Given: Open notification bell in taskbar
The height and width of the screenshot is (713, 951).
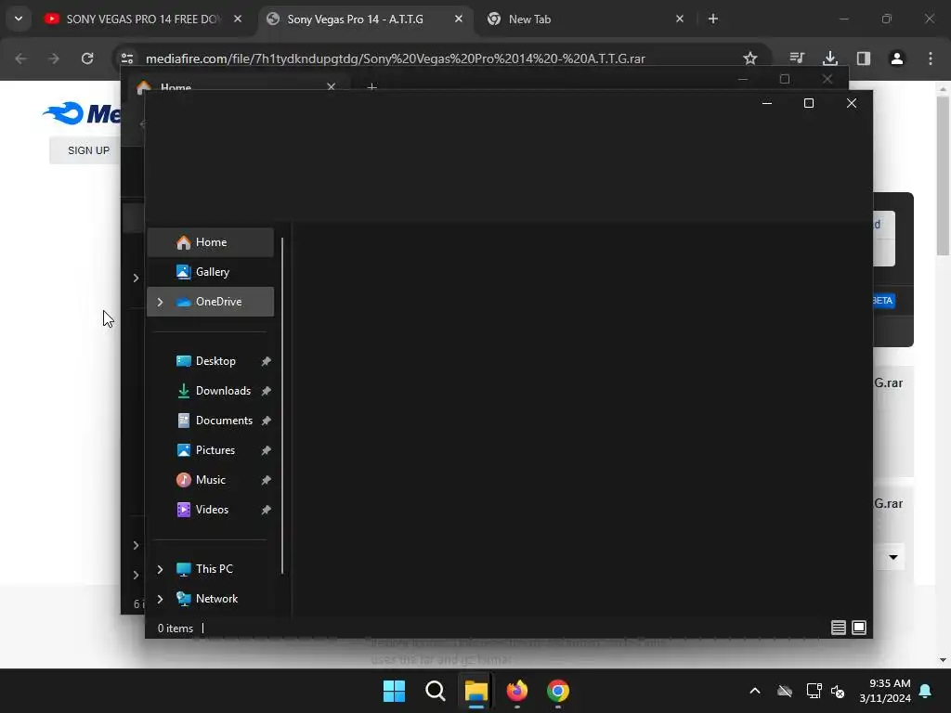Looking at the screenshot, I should pyautogui.click(x=926, y=691).
